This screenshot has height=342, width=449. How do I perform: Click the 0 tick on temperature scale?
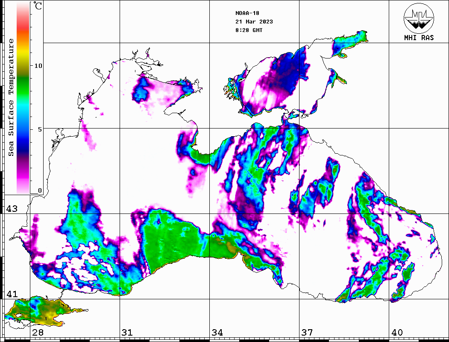pyautogui.click(x=40, y=190)
